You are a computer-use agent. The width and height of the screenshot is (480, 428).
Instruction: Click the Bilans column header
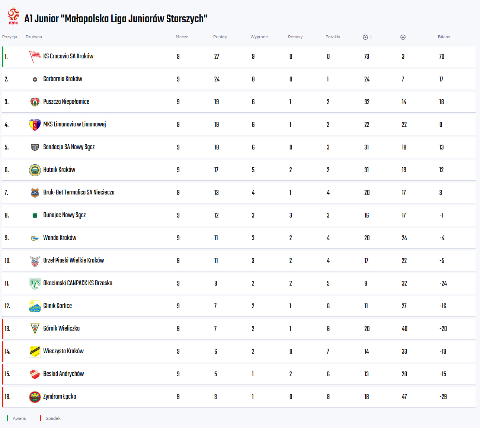point(444,37)
